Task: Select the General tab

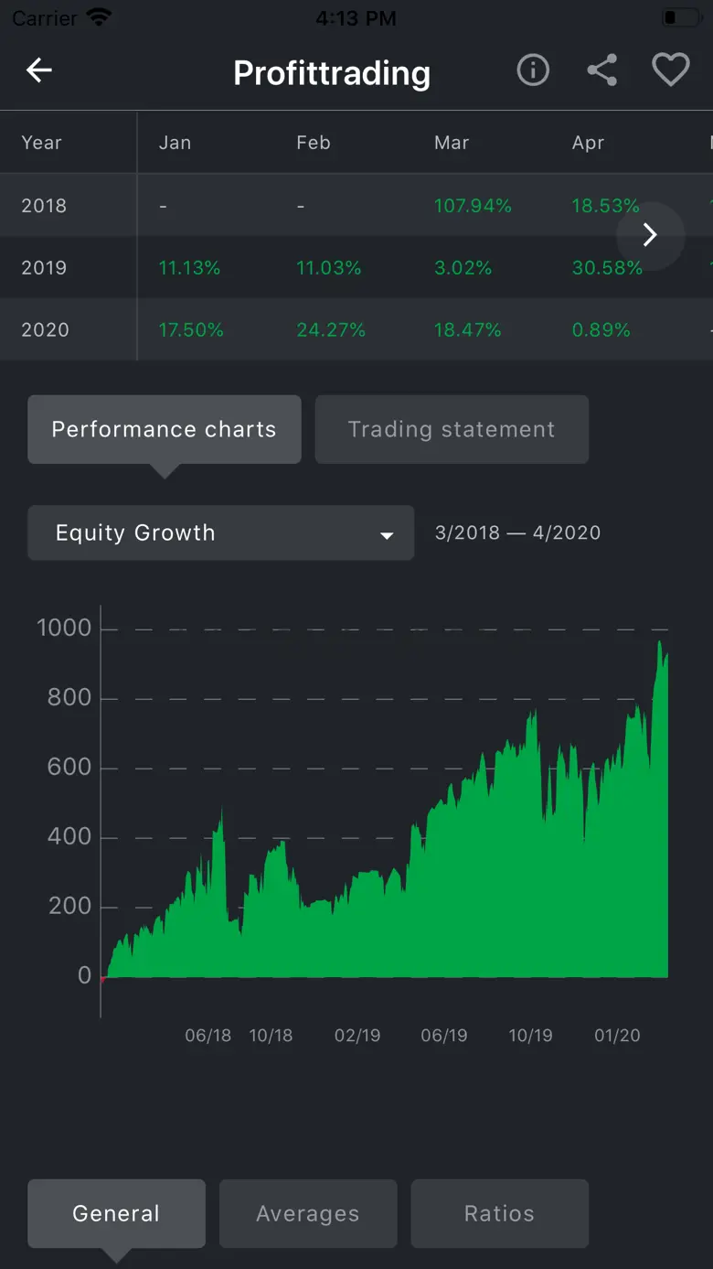Action: [x=116, y=1213]
